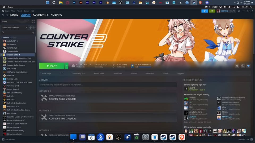
Task: Click the game info icon
Action: pyautogui.click(x=243, y=66)
